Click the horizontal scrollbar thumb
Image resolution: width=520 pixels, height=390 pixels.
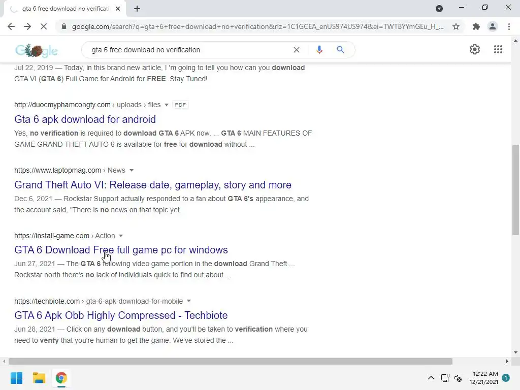pos(231,361)
